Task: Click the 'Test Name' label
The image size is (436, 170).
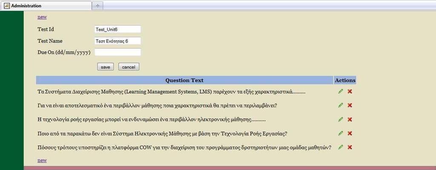Action: (x=50, y=41)
